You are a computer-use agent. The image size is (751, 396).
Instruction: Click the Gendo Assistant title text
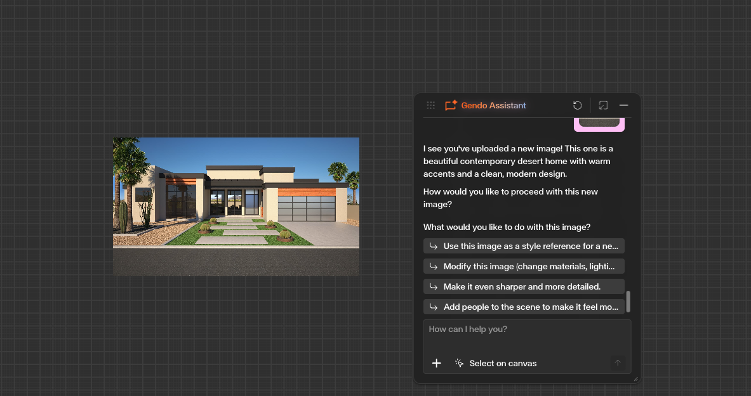pos(493,106)
